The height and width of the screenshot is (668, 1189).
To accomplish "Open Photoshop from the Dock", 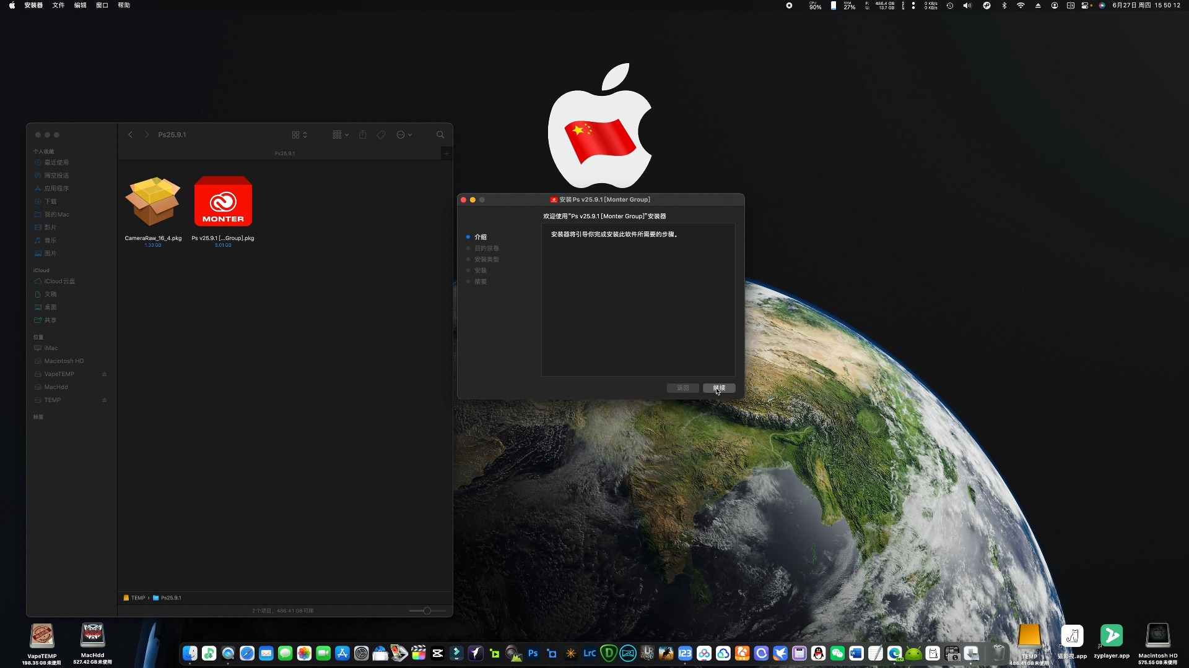I will click(533, 653).
